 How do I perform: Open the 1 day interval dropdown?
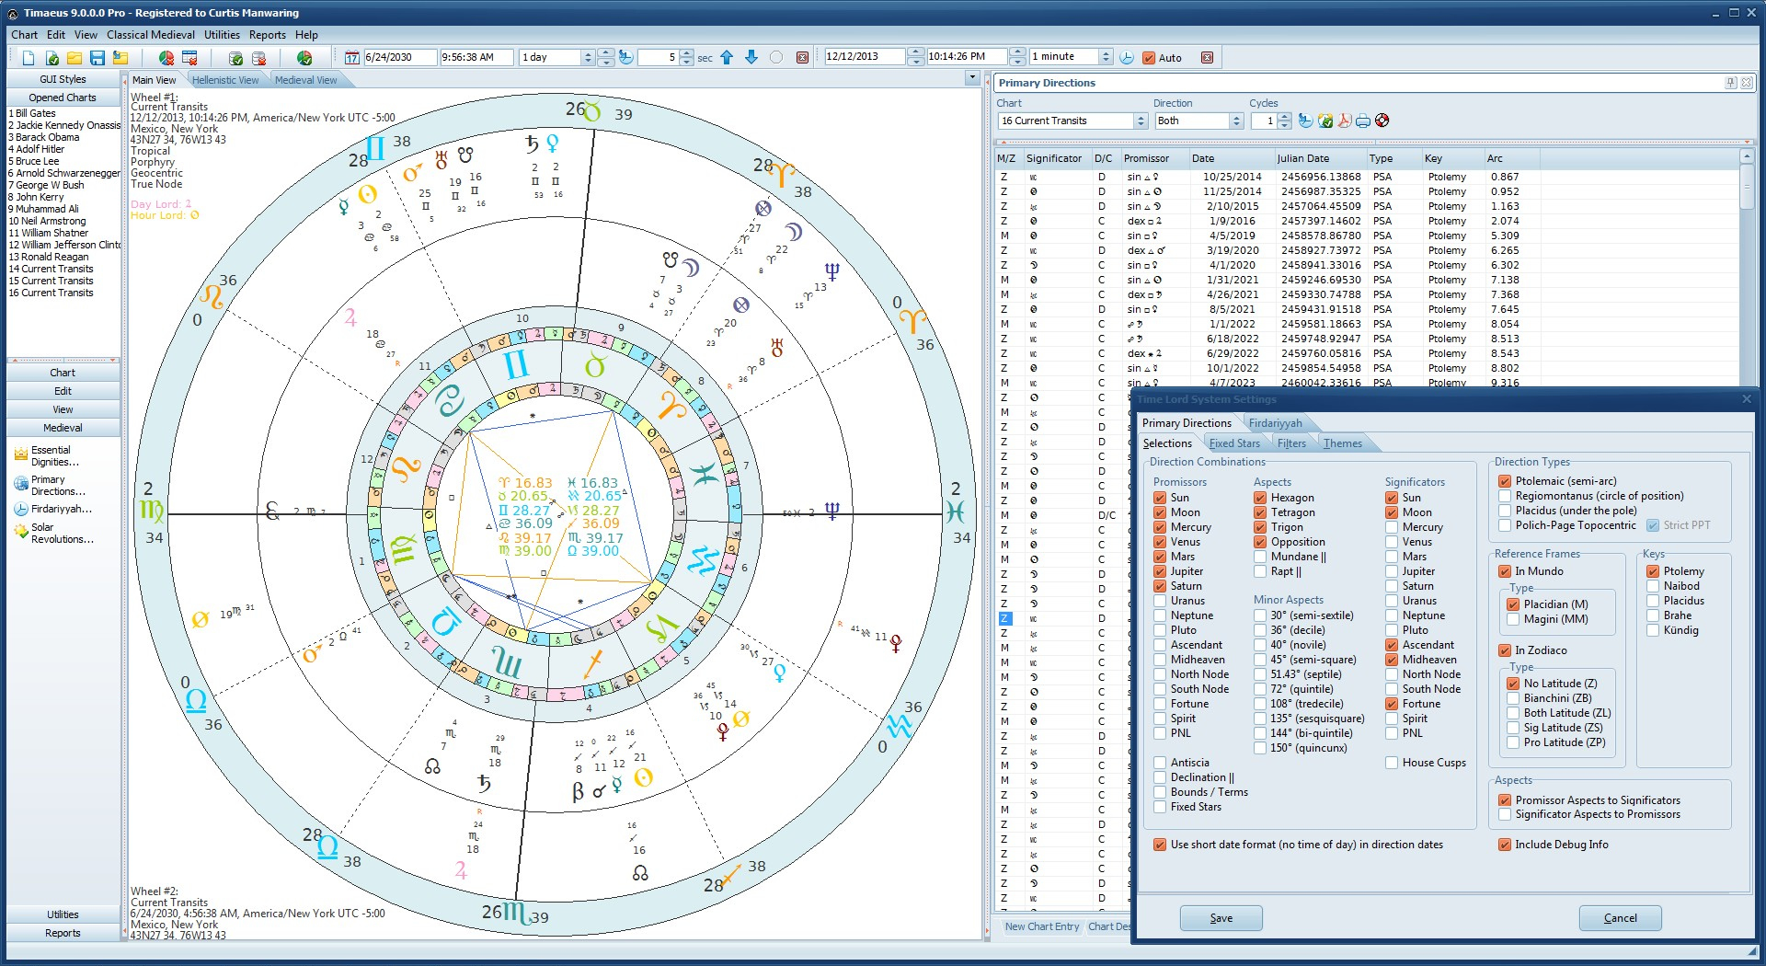588,57
